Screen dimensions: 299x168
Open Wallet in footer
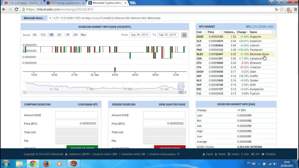[x=220, y=154]
